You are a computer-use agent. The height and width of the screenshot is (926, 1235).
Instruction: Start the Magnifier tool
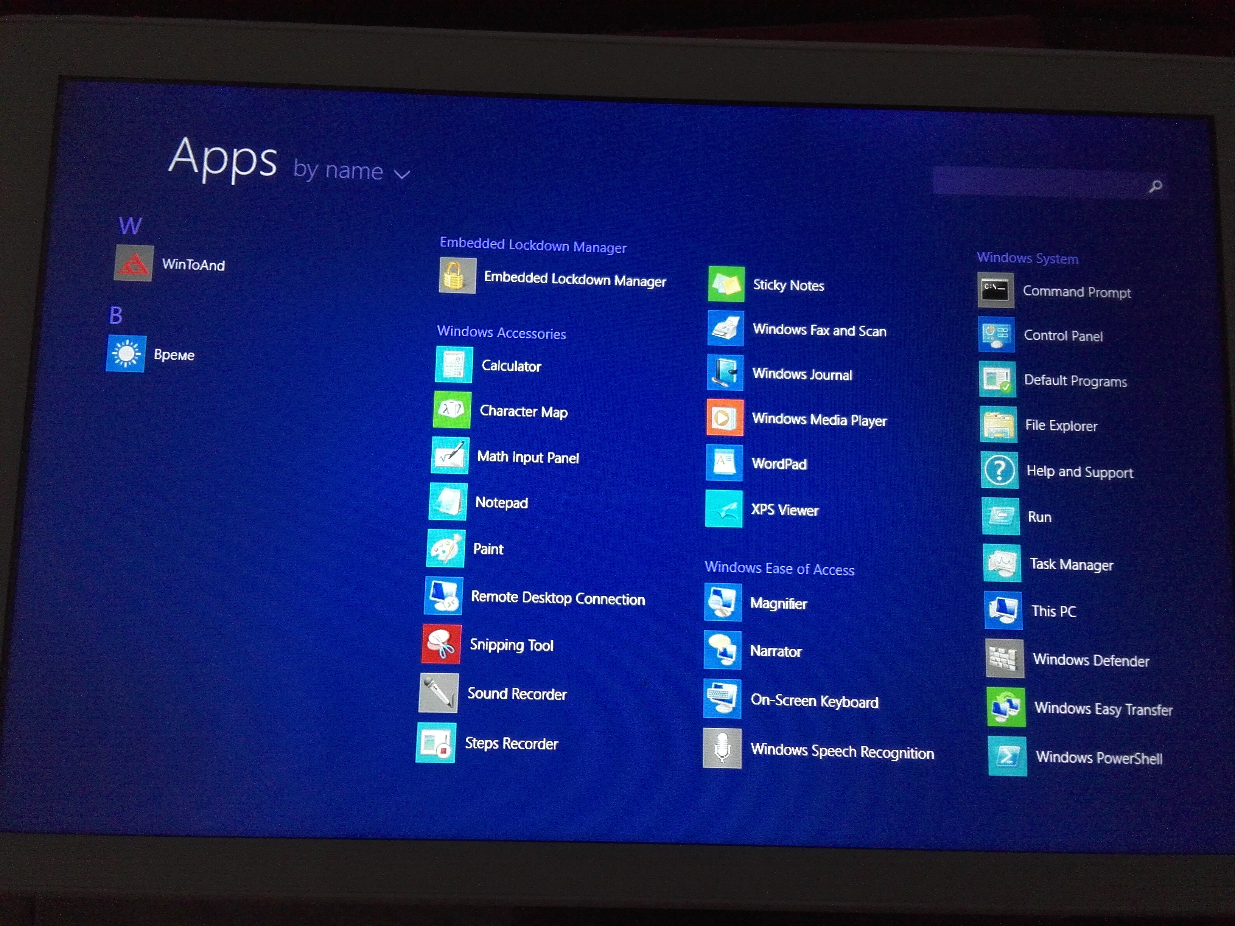722,602
